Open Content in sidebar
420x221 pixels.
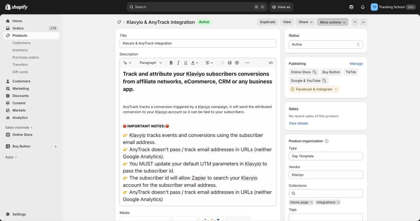[31, 103]
